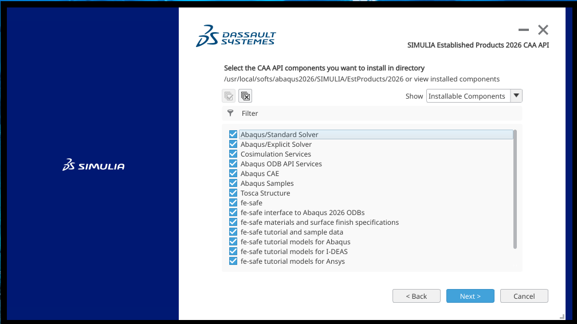This screenshot has height=324, width=577.
Task: Select fe-safe tutorial models for Abaqus text
Action: pos(296,242)
